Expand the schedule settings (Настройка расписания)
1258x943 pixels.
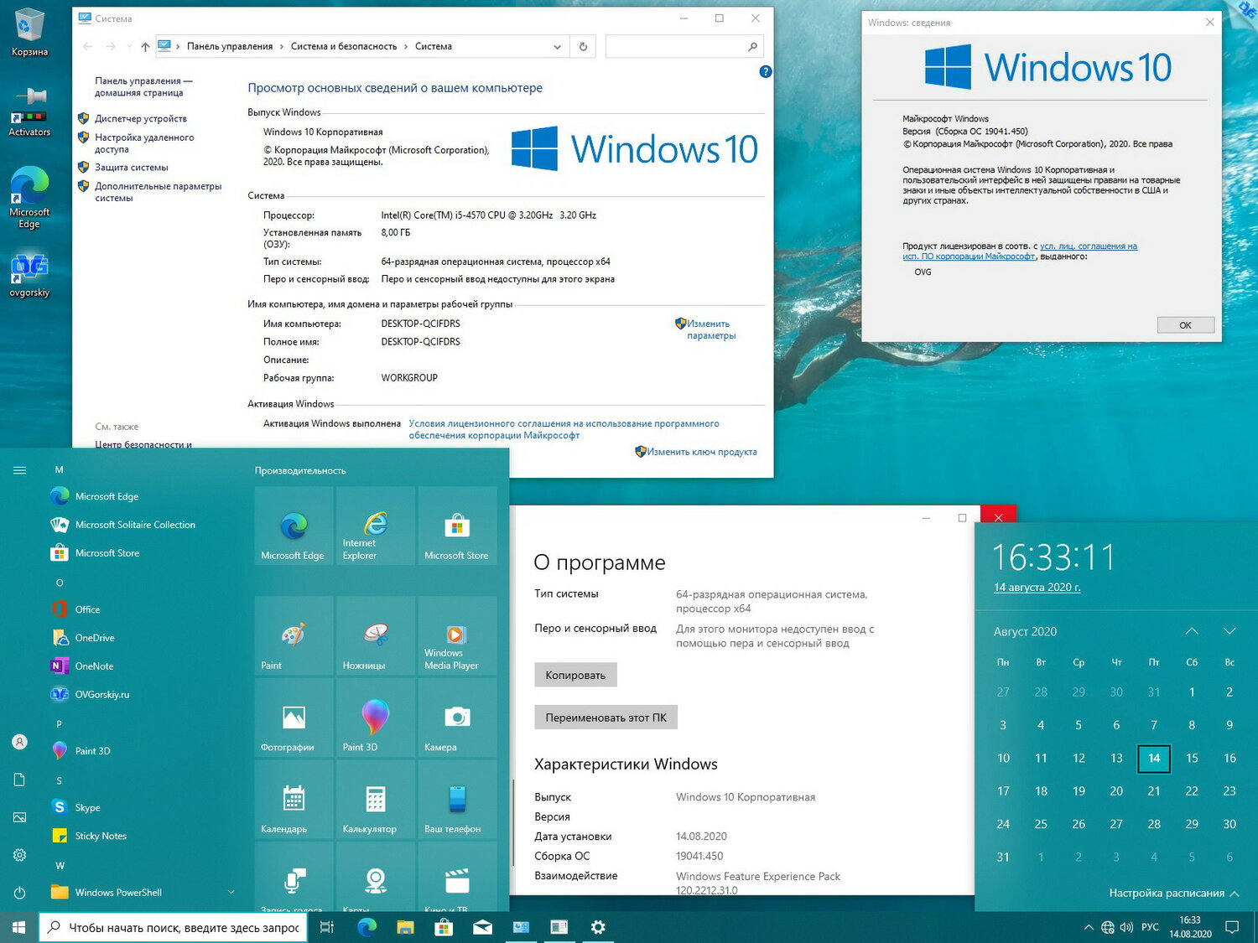point(1174,894)
